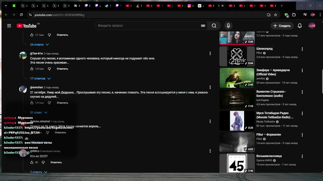
Task: Open options menu for the @sonchax comment
Action: click(210, 87)
